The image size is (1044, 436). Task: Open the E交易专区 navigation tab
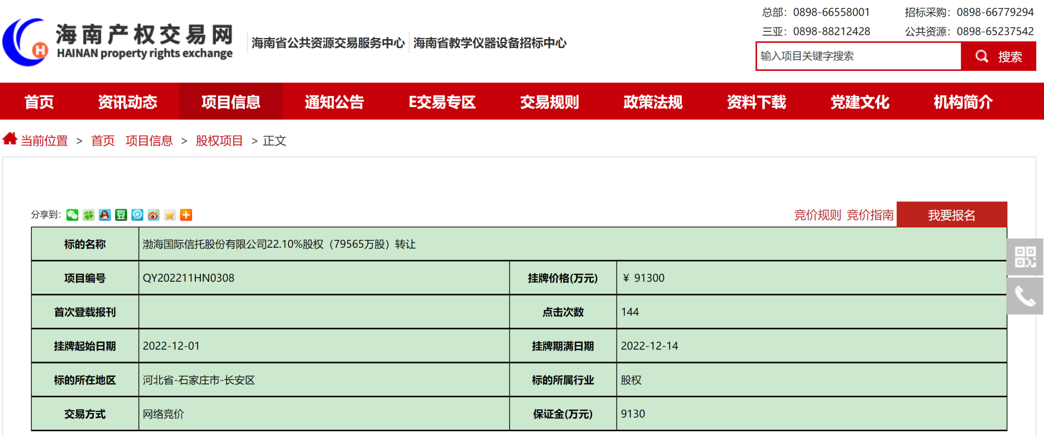[442, 102]
